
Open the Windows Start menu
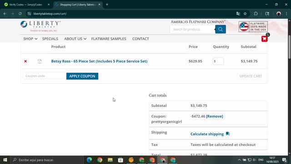click(x=5, y=160)
